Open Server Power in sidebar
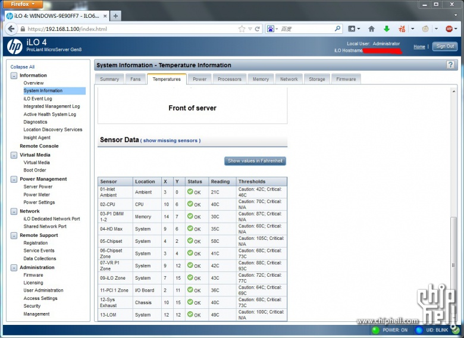 pyautogui.click(x=38, y=187)
